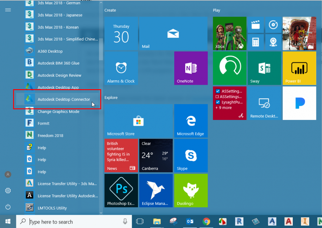Launch the Microsoft Edge tile
The height and width of the screenshot is (228, 322).
pos(191,121)
